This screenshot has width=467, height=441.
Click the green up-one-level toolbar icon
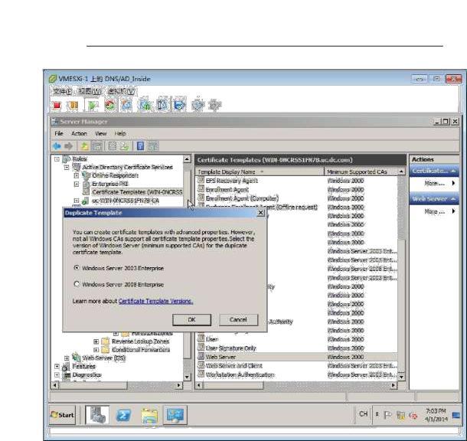click(84, 146)
